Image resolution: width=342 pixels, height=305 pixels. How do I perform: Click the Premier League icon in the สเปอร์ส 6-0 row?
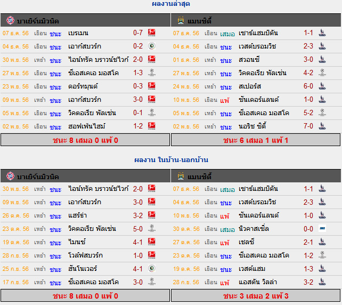coord(322,86)
